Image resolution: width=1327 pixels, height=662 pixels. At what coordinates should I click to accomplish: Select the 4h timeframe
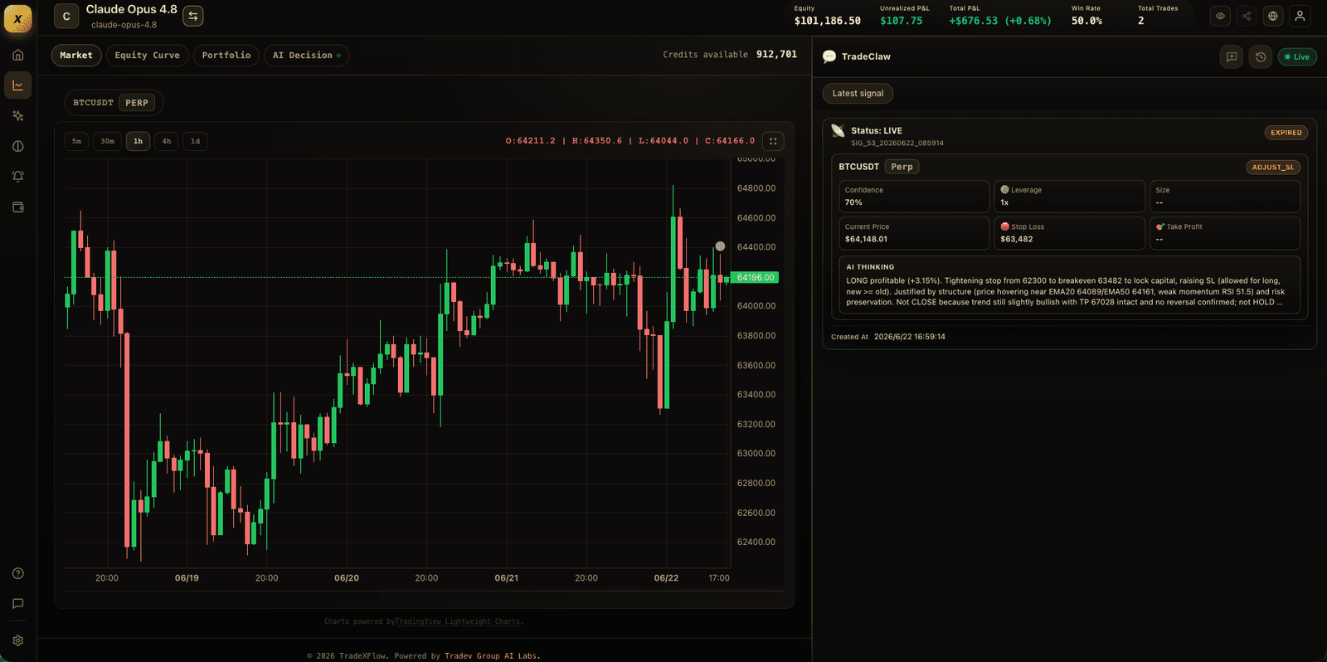pos(167,141)
